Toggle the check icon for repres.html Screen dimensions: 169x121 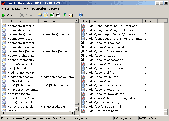83,111
